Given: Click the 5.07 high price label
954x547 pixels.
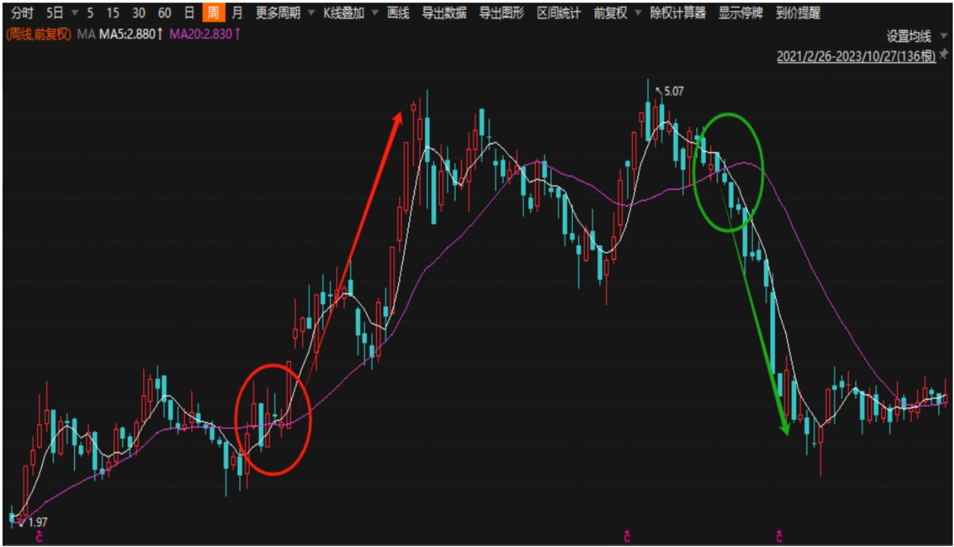Looking at the screenshot, I should tap(673, 91).
